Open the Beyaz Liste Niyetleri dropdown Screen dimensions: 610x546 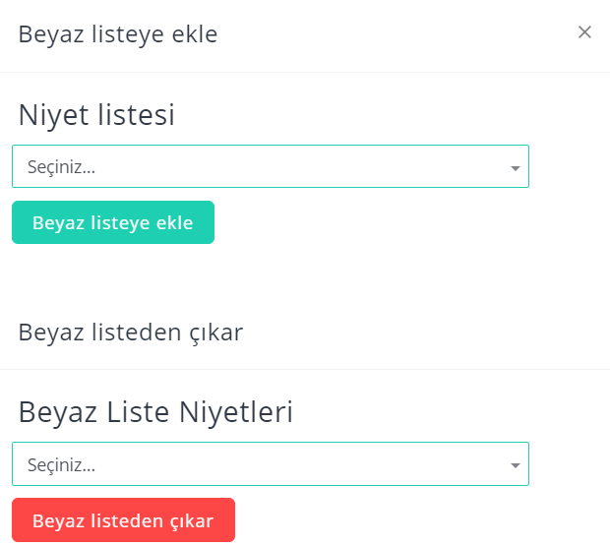[x=271, y=464]
